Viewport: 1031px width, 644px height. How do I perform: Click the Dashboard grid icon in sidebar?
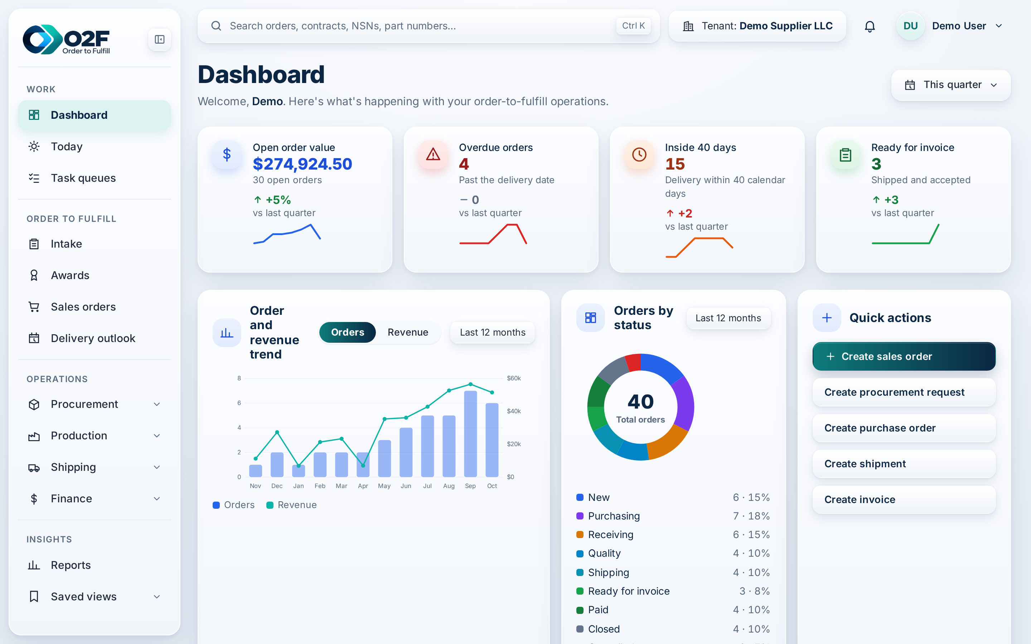[34, 115]
